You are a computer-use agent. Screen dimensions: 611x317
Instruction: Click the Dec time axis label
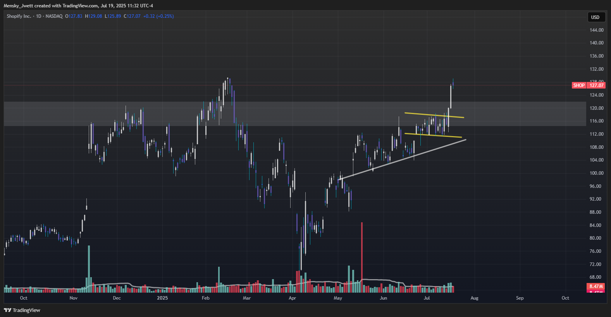117,298
